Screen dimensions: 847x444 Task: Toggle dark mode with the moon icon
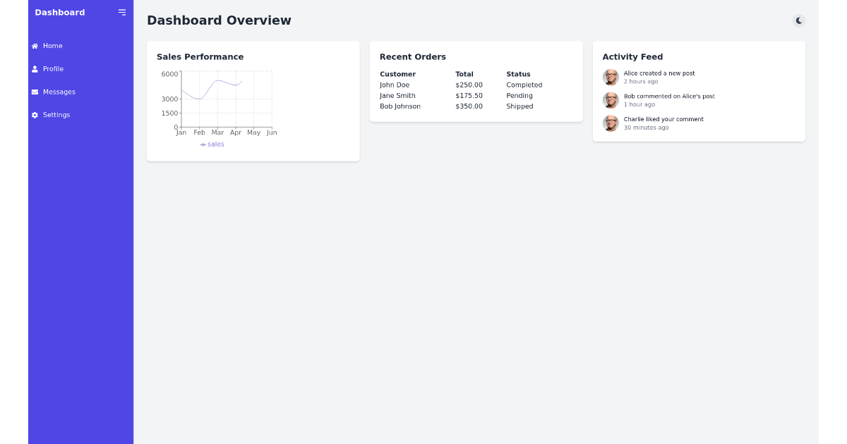point(798,20)
